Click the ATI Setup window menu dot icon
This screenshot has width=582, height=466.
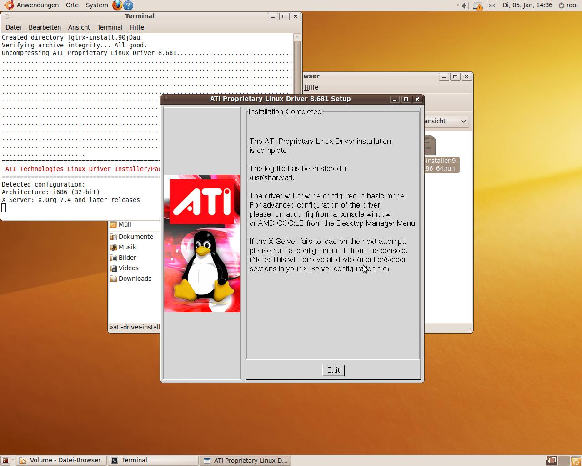pos(166,99)
